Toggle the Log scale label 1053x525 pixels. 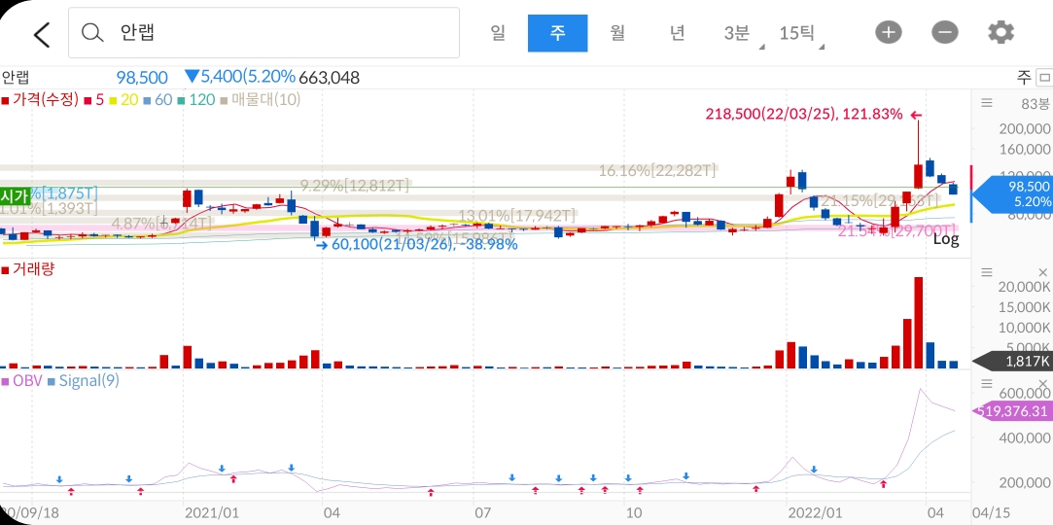(x=946, y=238)
